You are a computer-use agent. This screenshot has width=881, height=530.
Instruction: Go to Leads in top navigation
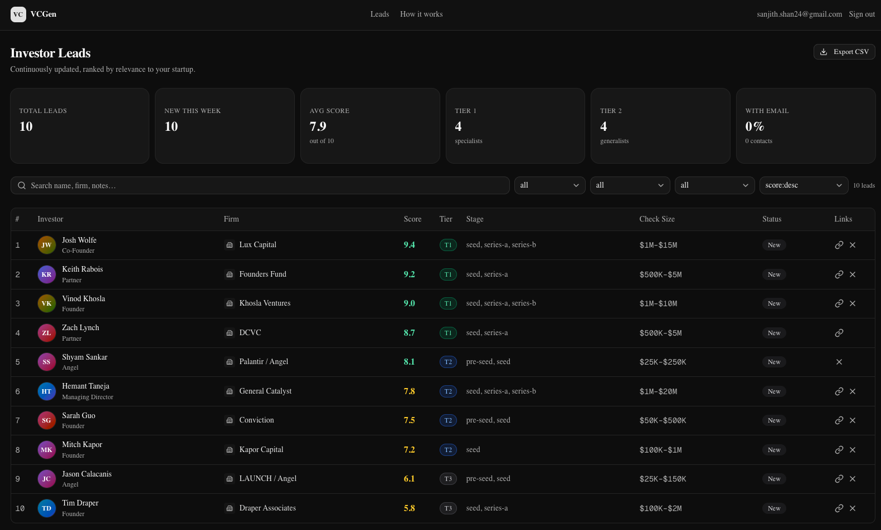[379, 14]
